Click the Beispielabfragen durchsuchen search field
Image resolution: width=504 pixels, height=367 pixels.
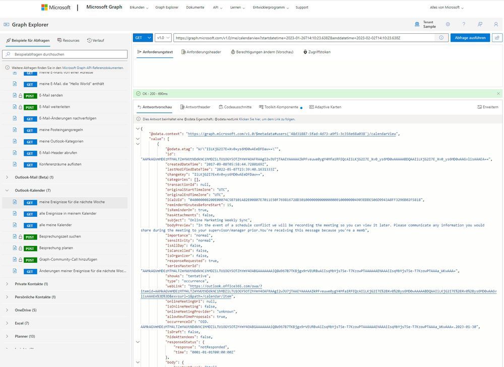tap(65, 54)
